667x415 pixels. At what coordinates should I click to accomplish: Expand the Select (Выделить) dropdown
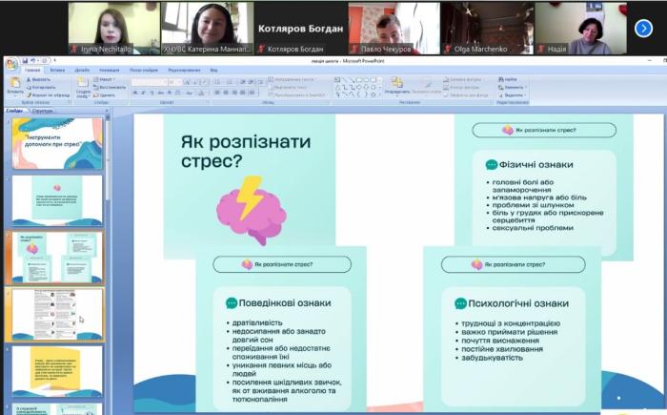[x=513, y=94]
